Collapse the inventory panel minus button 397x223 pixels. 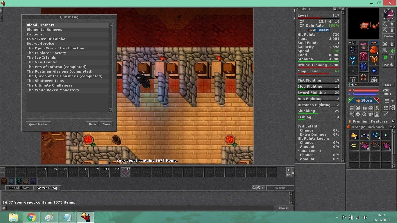(x=350, y=43)
